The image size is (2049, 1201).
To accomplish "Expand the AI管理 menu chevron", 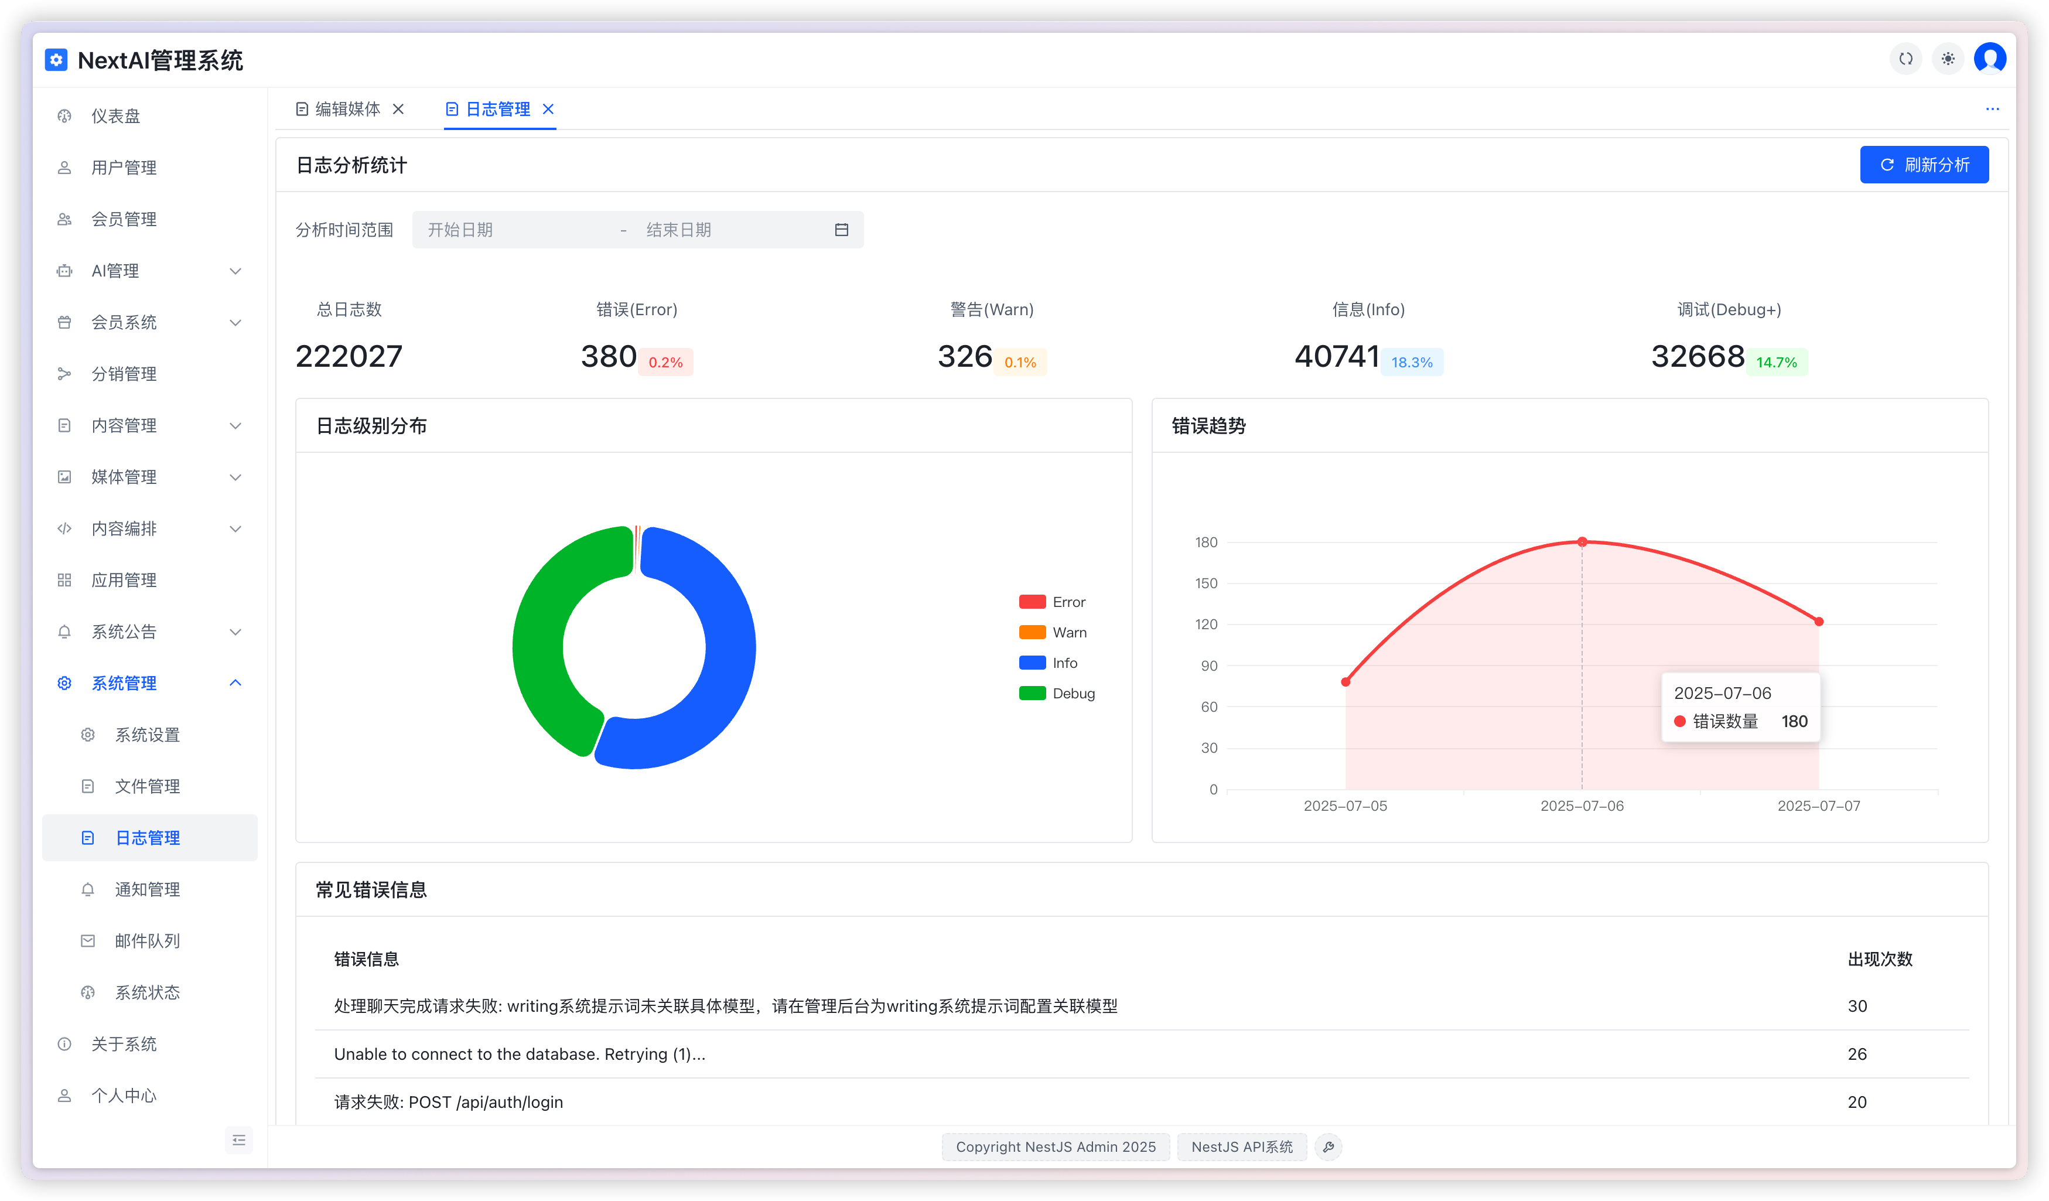I will tap(236, 271).
